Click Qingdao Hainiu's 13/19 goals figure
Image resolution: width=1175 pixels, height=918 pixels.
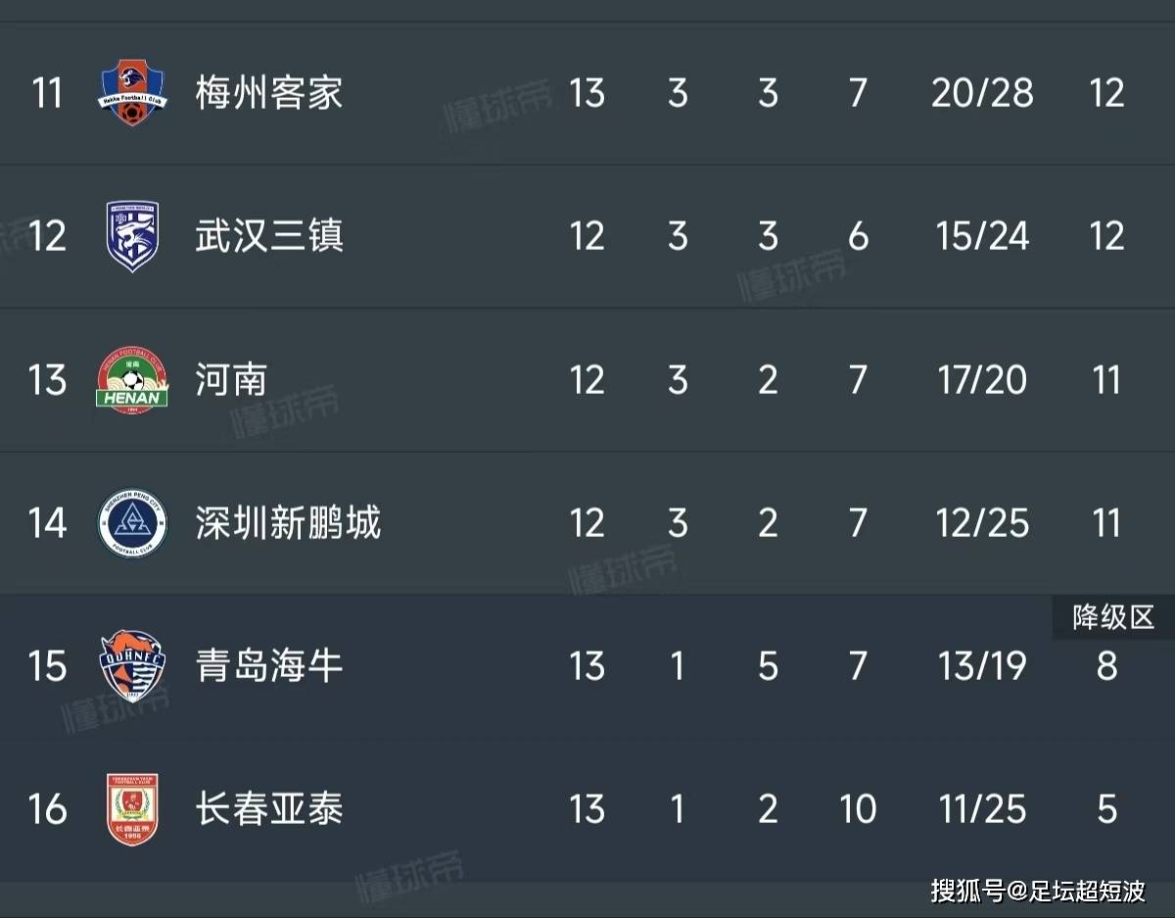(982, 666)
